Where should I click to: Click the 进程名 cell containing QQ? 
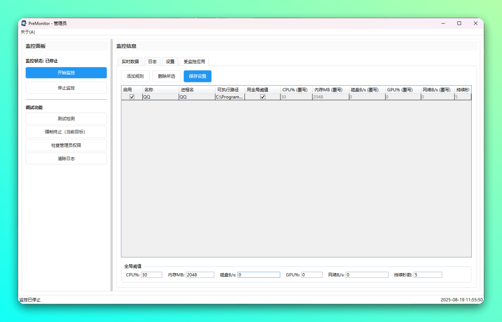pos(197,97)
